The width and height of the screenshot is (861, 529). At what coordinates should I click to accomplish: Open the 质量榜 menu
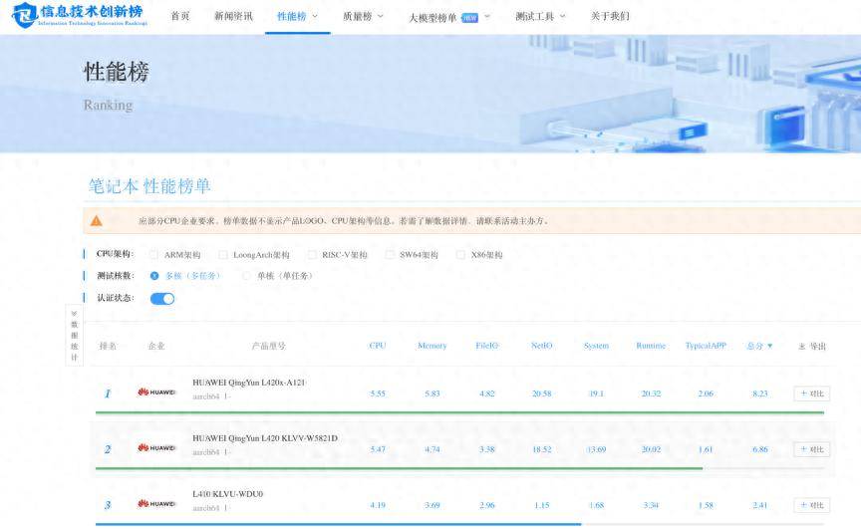click(x=358, y=17)
